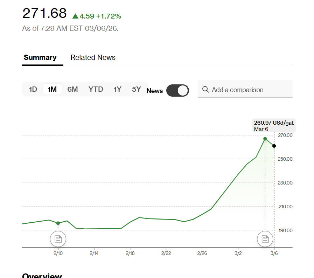Viewport: 314px width, 278px height.
Task: Click the news article icon near 2/10
Action: click(58, 239)
